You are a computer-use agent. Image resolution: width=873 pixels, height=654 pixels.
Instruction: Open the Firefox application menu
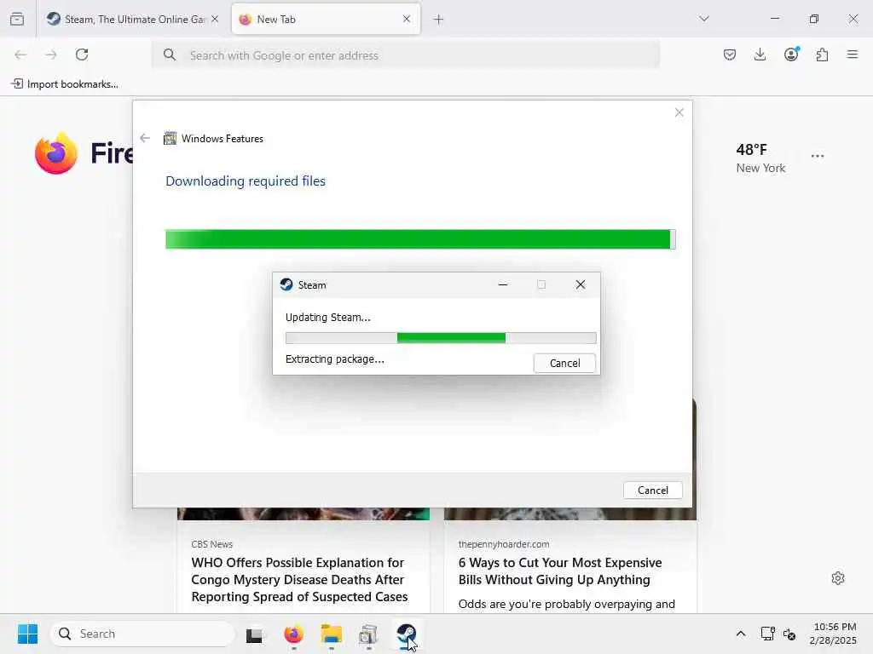pos(853,54)
